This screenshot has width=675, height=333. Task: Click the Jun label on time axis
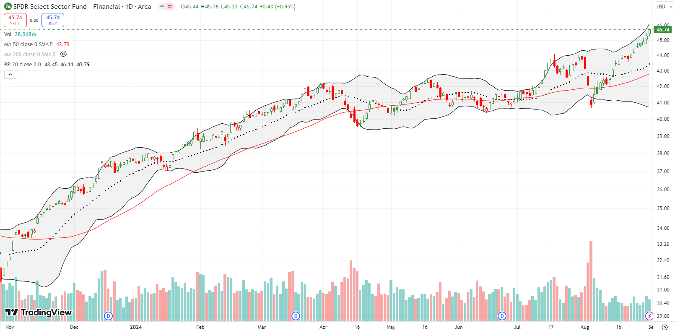point(459,327)
